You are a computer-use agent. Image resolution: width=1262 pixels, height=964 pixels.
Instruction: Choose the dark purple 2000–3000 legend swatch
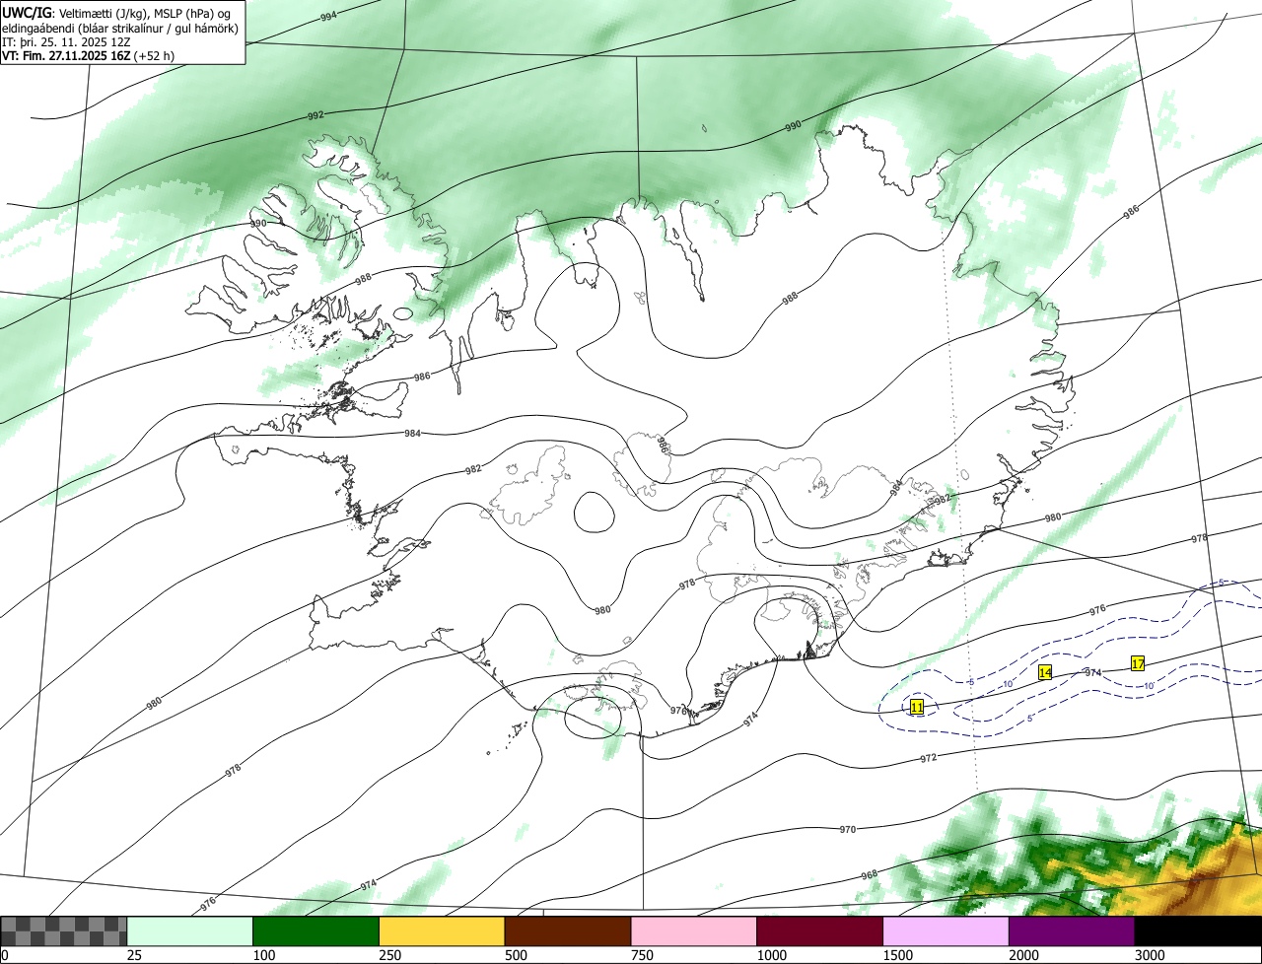[x=1072, y=931]
